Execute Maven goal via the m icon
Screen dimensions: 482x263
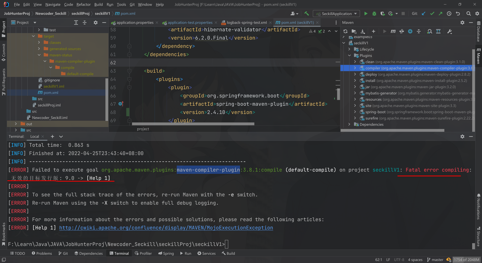click(x=393, y=31)
